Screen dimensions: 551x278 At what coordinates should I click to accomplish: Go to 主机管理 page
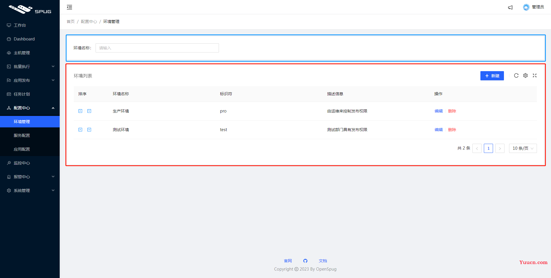30,53
